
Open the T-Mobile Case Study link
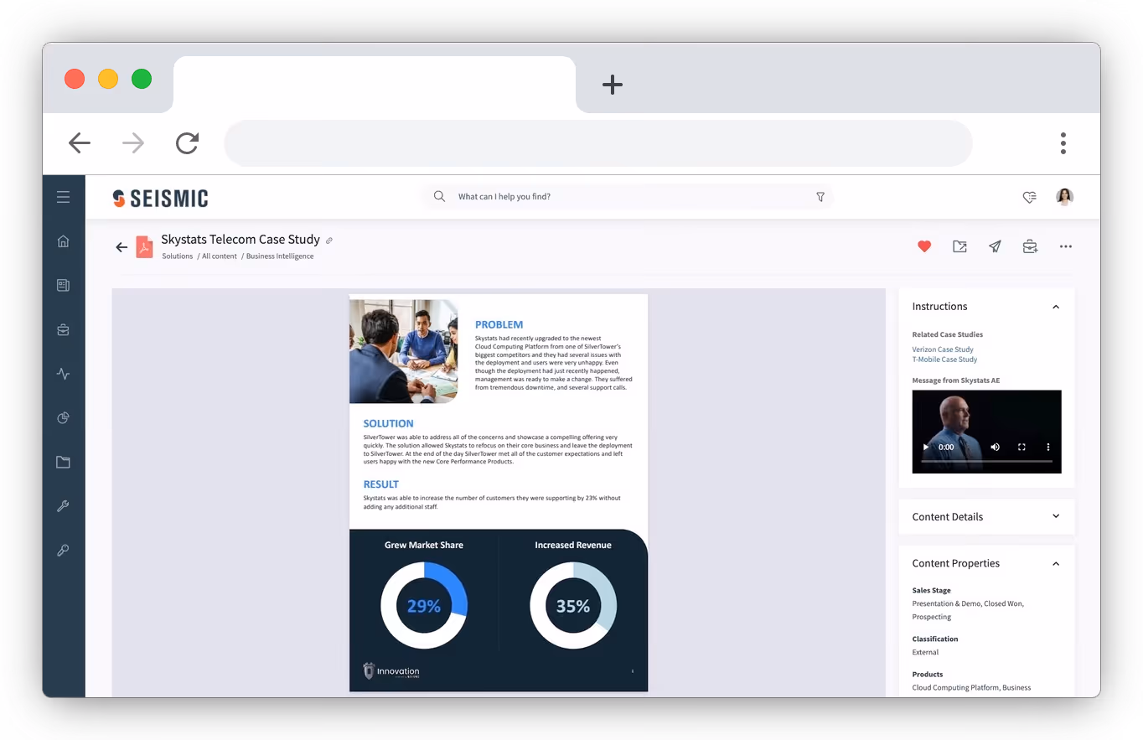(944, 360)
